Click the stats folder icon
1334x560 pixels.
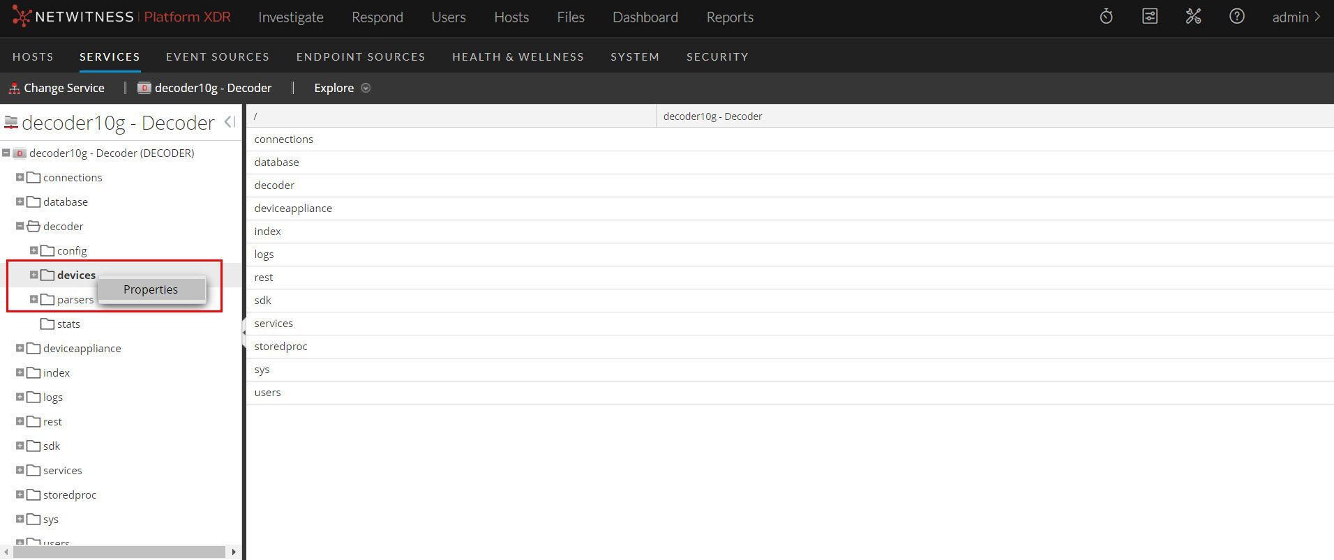click(x=47, y=324)
